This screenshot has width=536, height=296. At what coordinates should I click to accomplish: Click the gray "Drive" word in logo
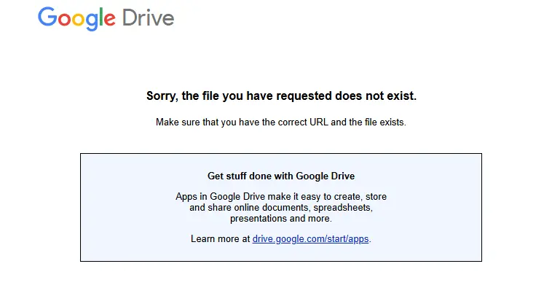149,18
